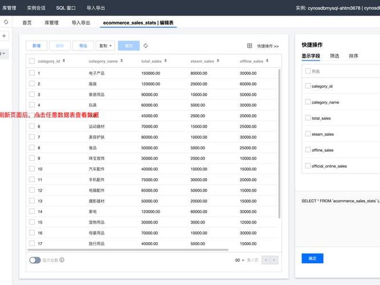Click the 电子产品 category name cell
This screenshot has width=380, height=285.
(96, 73)
